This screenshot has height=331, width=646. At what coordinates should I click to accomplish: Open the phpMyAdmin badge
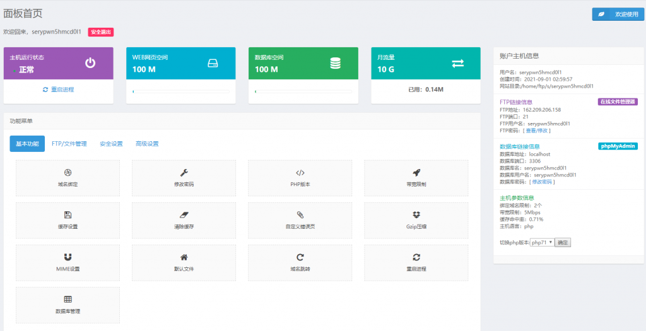click(x=618, y=146)
